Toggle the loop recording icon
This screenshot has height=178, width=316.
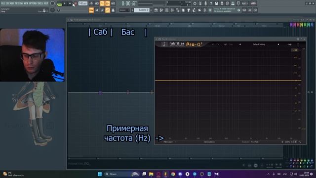[113, 3]
